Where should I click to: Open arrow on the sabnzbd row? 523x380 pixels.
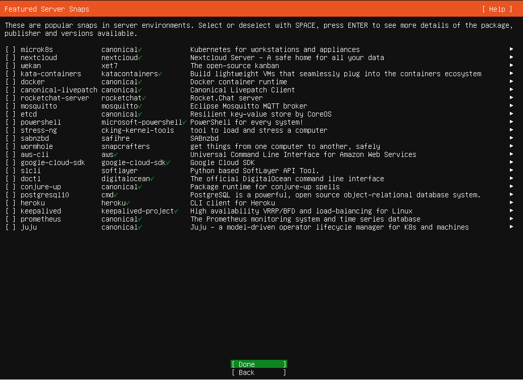click(511, 138)
